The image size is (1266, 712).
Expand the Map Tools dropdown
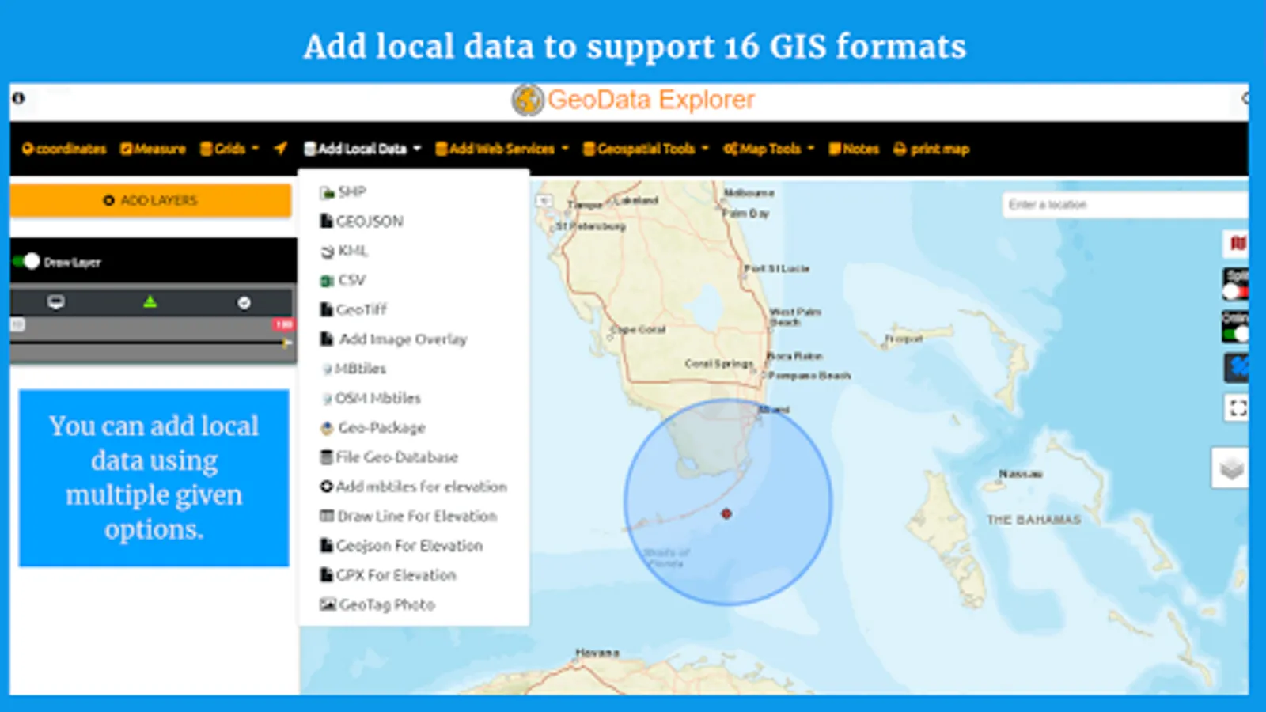[768, 149]
